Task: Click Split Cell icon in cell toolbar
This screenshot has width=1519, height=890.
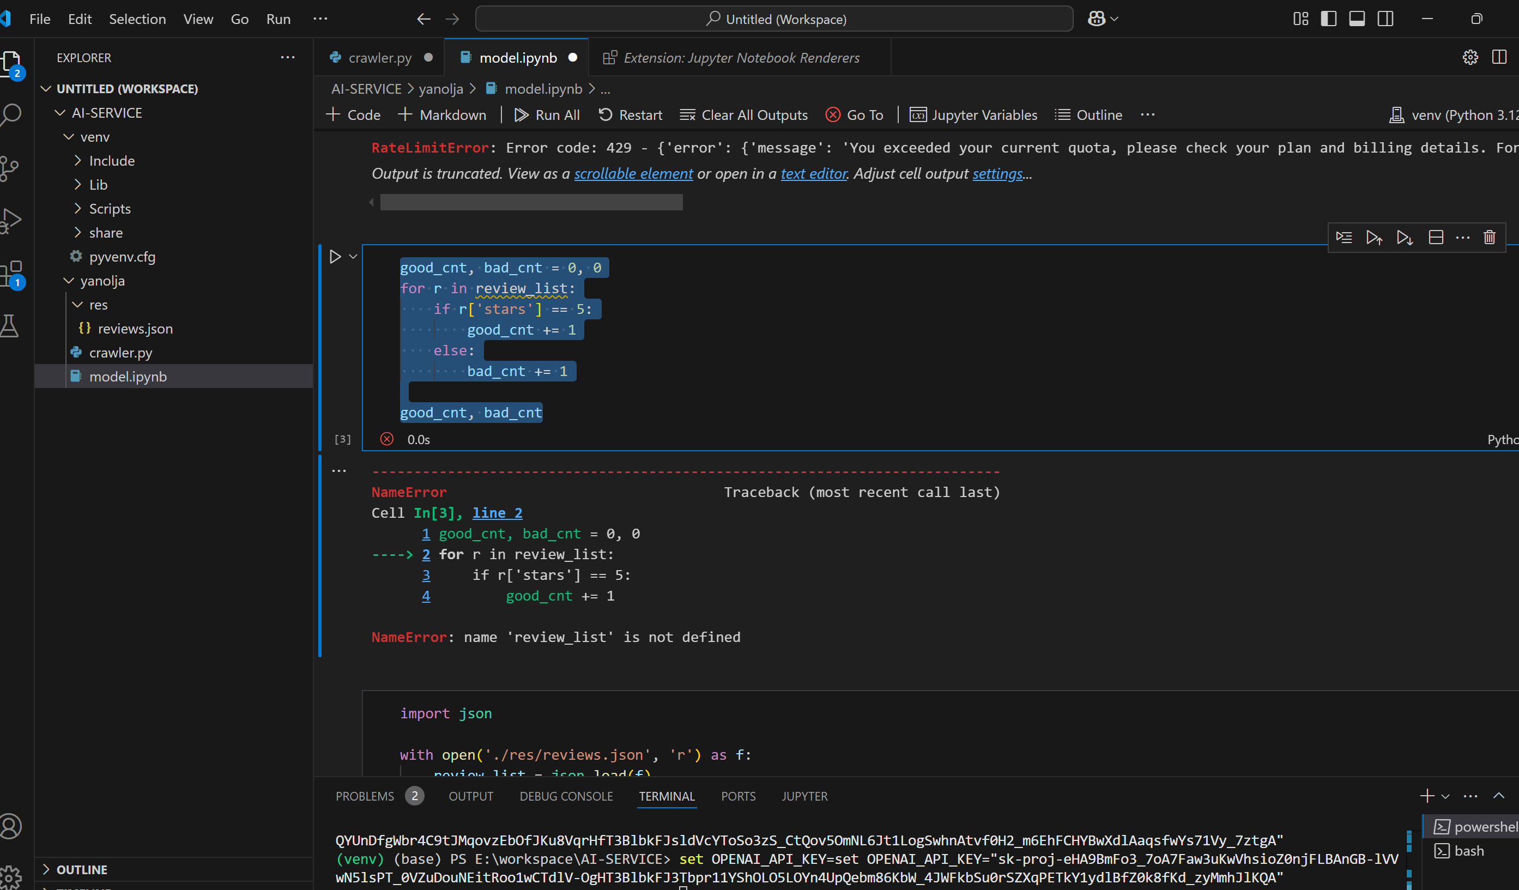Action: (1436, 238)
